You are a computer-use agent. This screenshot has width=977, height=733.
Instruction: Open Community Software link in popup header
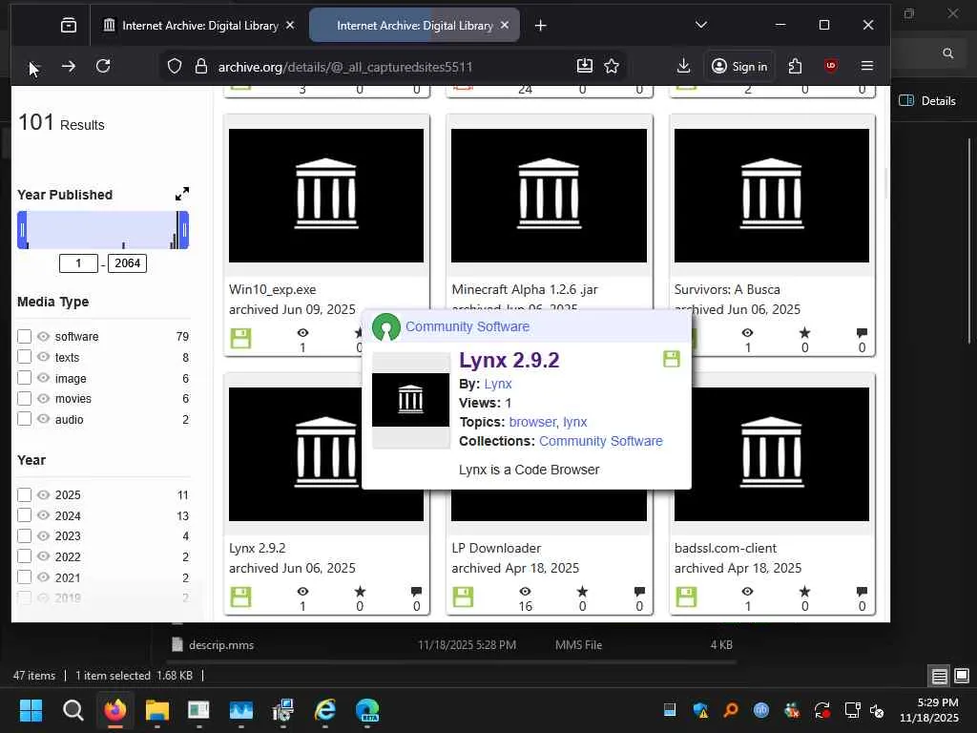468,326
